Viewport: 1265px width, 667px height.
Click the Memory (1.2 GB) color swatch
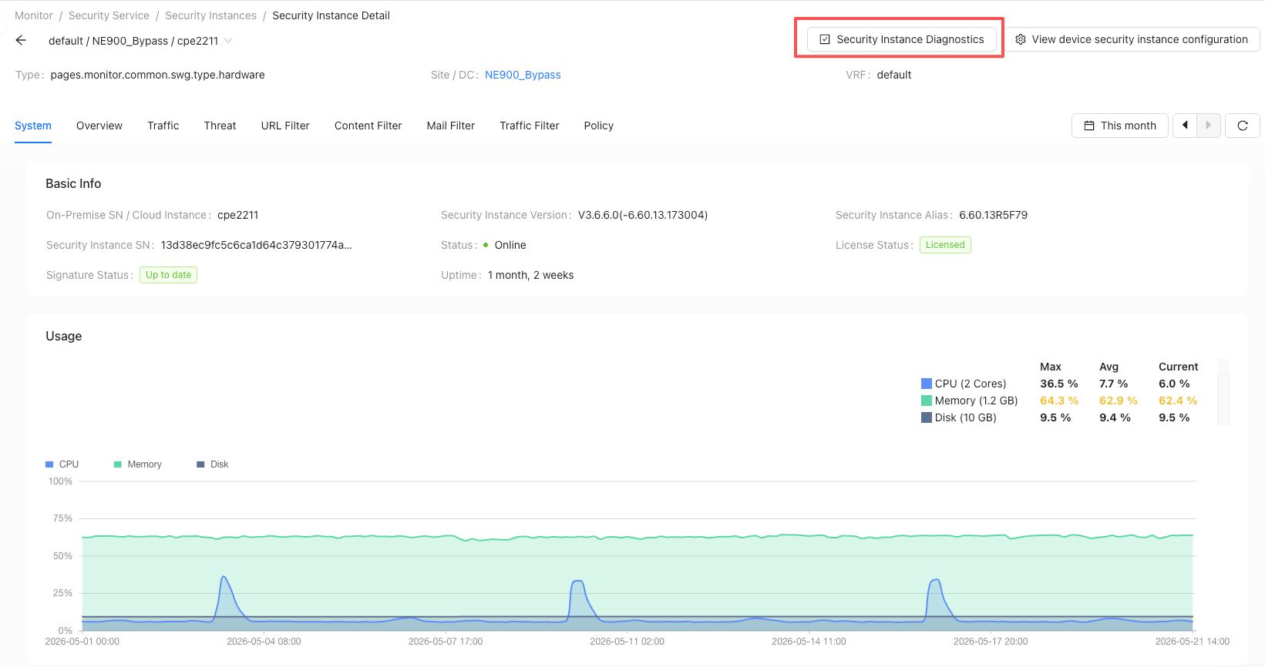(x=927, y=401)
